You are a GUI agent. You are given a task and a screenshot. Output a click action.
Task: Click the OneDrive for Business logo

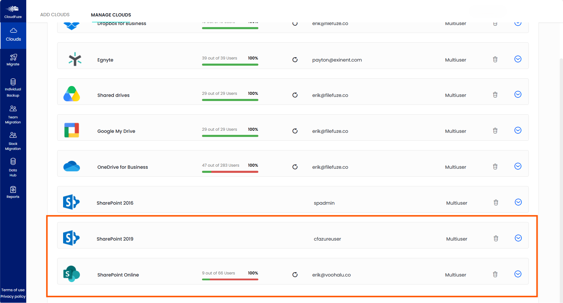[72, 166]
